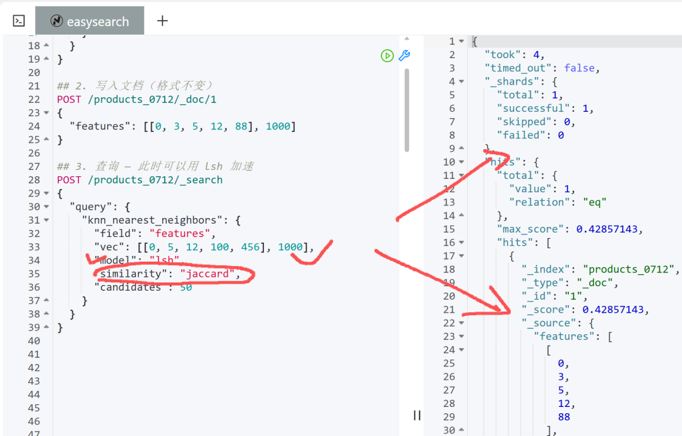Viewport: 682px width, 436px height.
Task: Open the terminal console icon
Action: tap(19, 21)
